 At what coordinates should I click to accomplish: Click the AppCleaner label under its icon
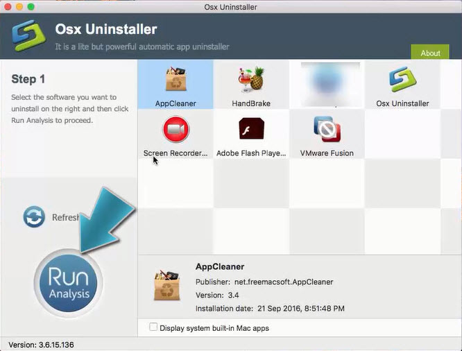pyautogui.click(x=176, y=103)
